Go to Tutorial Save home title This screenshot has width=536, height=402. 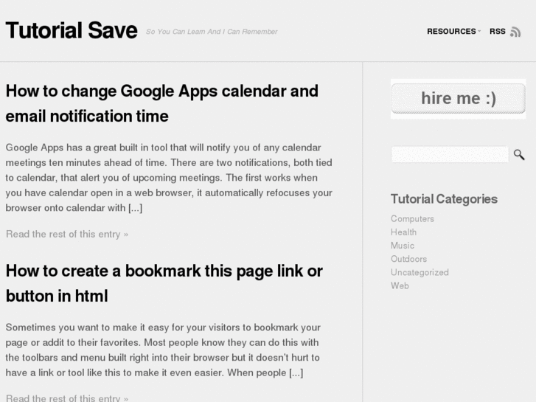pyautogui.click(x=72, y=30)
